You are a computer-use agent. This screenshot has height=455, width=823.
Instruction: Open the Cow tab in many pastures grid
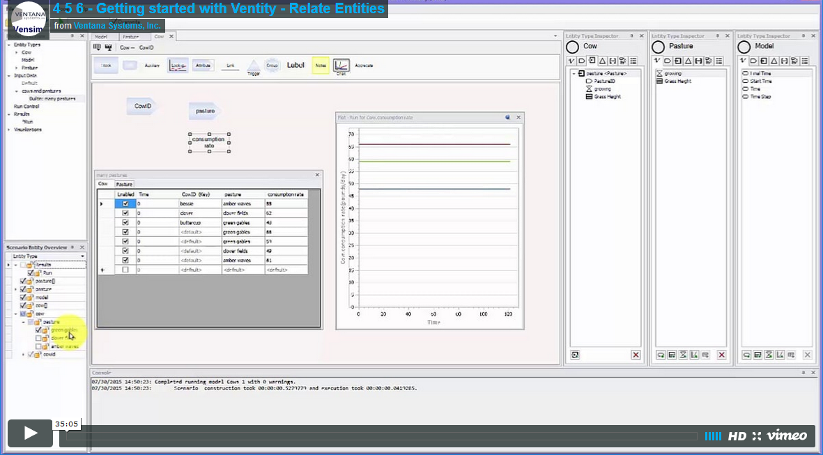click(103, 184)
